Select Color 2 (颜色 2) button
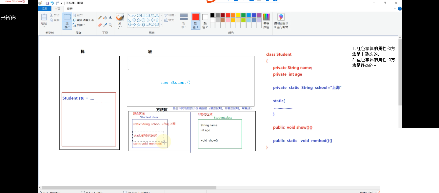This screenshot has height=193, width=439. click(205, 21)
